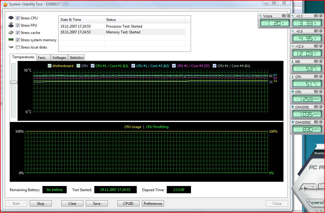Click the CPU chip icon beside Stress CPU
This screenshot has height=213, width=325.
(11, 18)
